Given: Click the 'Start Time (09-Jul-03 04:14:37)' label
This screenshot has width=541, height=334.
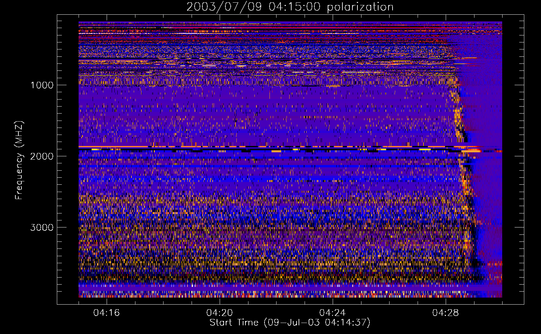Looking at the screenshot, I should click(x=290, y=323).
